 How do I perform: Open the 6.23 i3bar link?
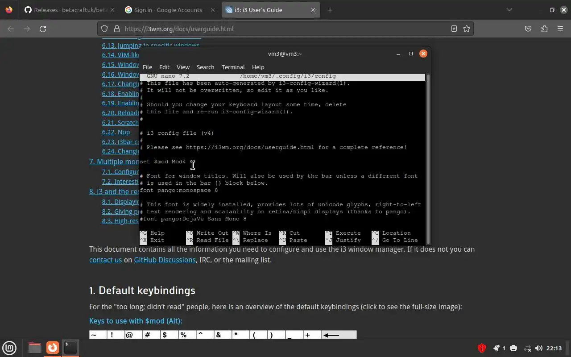[x=120, y=142]
